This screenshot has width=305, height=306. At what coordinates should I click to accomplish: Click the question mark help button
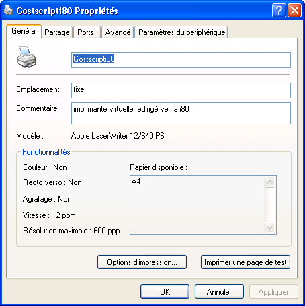[279, 10]
